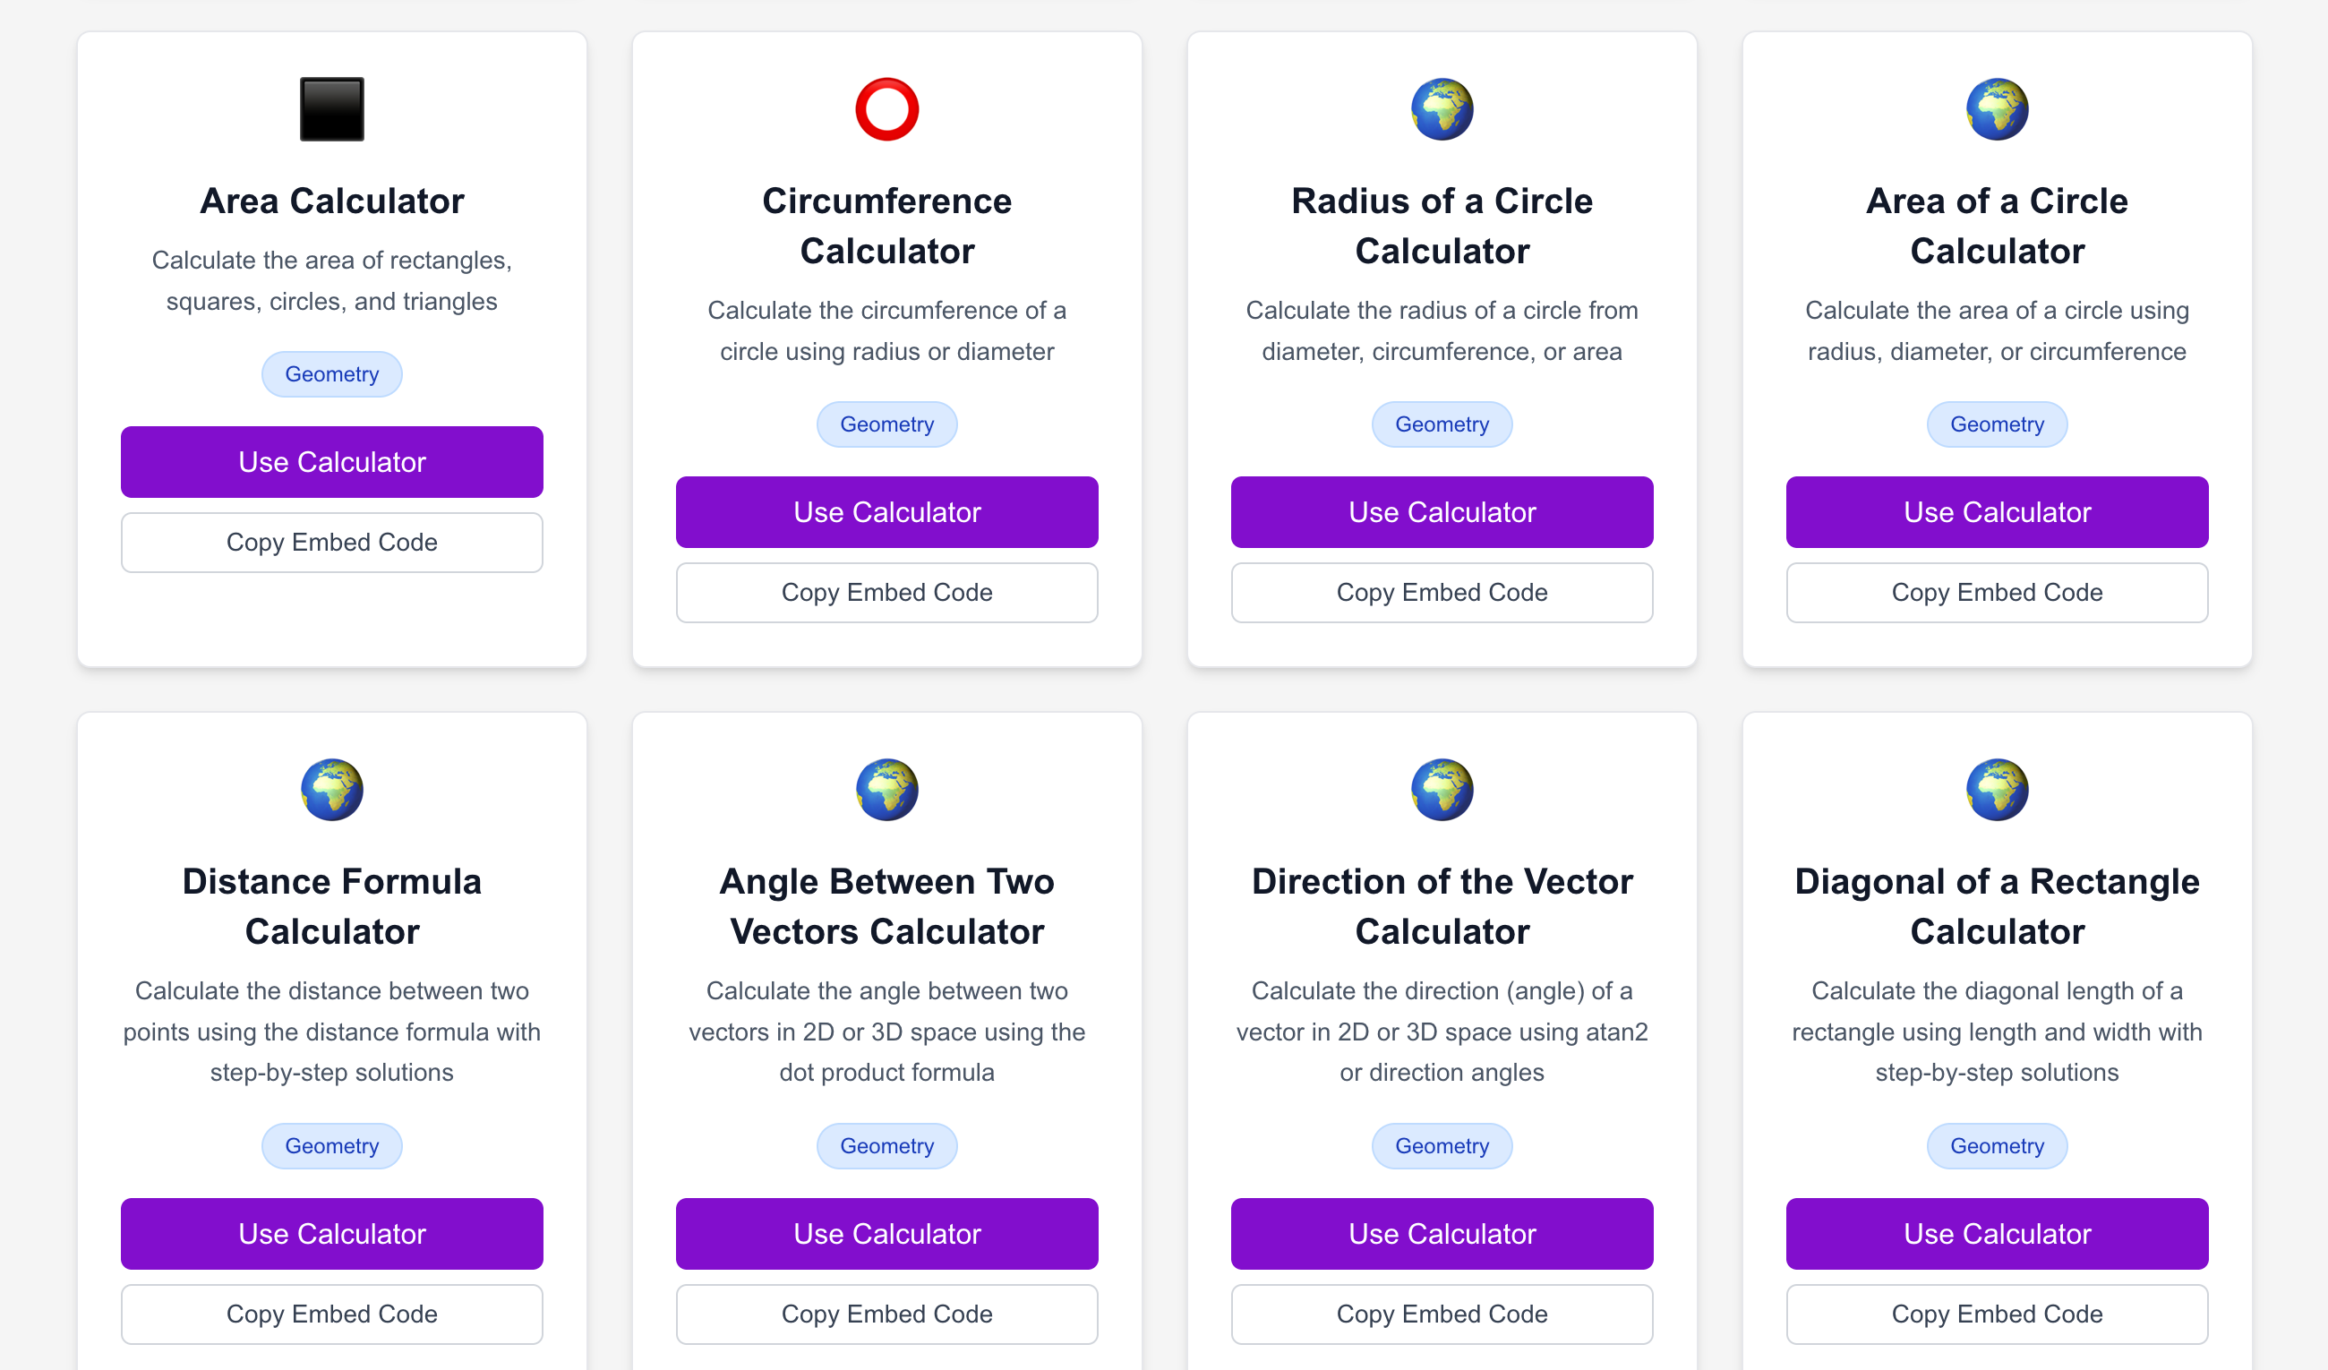Copy embed code for Area of a Circle
This screenshot has width=2328, height=1370.
pyautogui.click(x=1997, y=592)
